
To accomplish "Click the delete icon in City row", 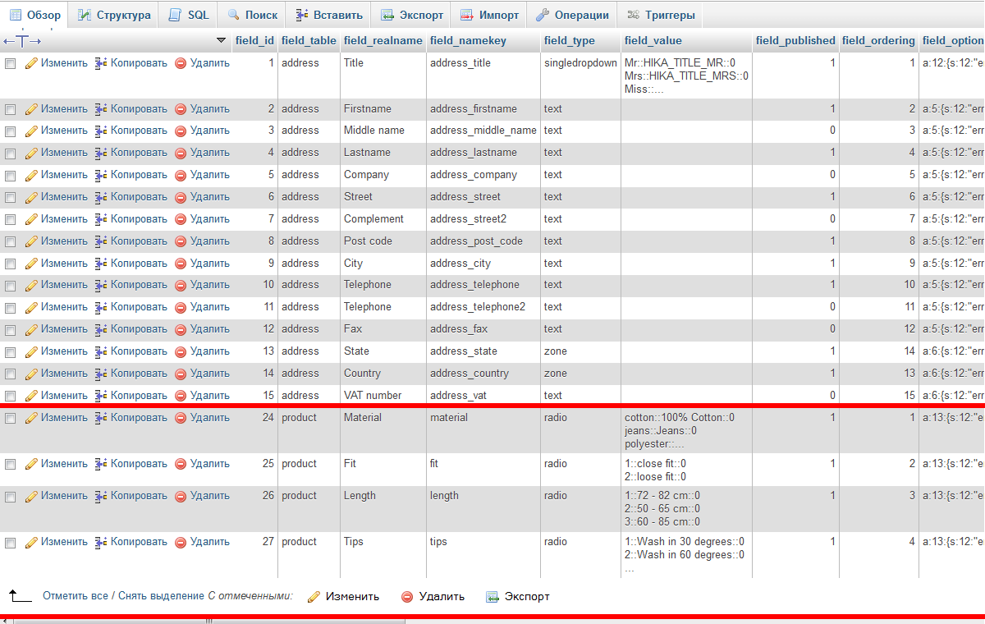I will coord(181,264).
